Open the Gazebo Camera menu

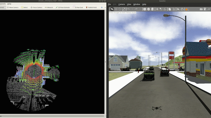pos(122,4)
